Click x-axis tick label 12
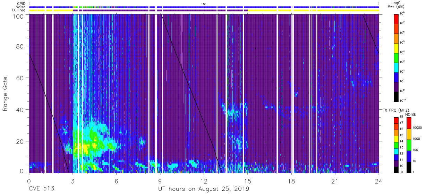Screen dimensions: 426x196 coord(204,181)
